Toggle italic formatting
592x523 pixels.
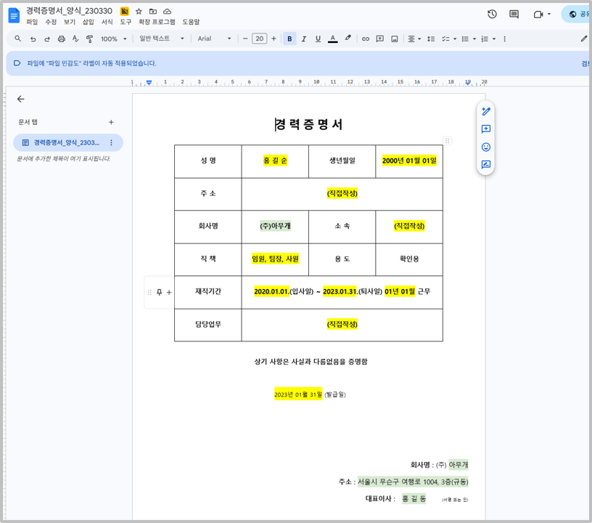click(304, 39)
